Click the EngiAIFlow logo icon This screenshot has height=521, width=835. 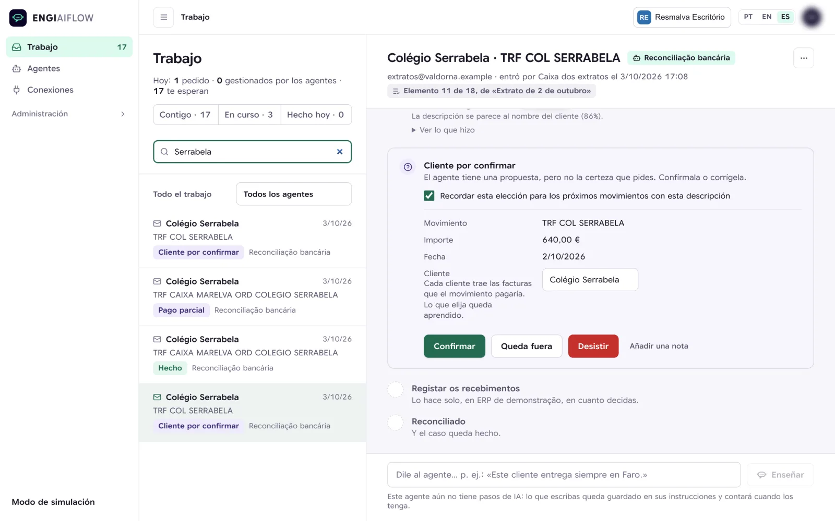click(x=18, y=18)
